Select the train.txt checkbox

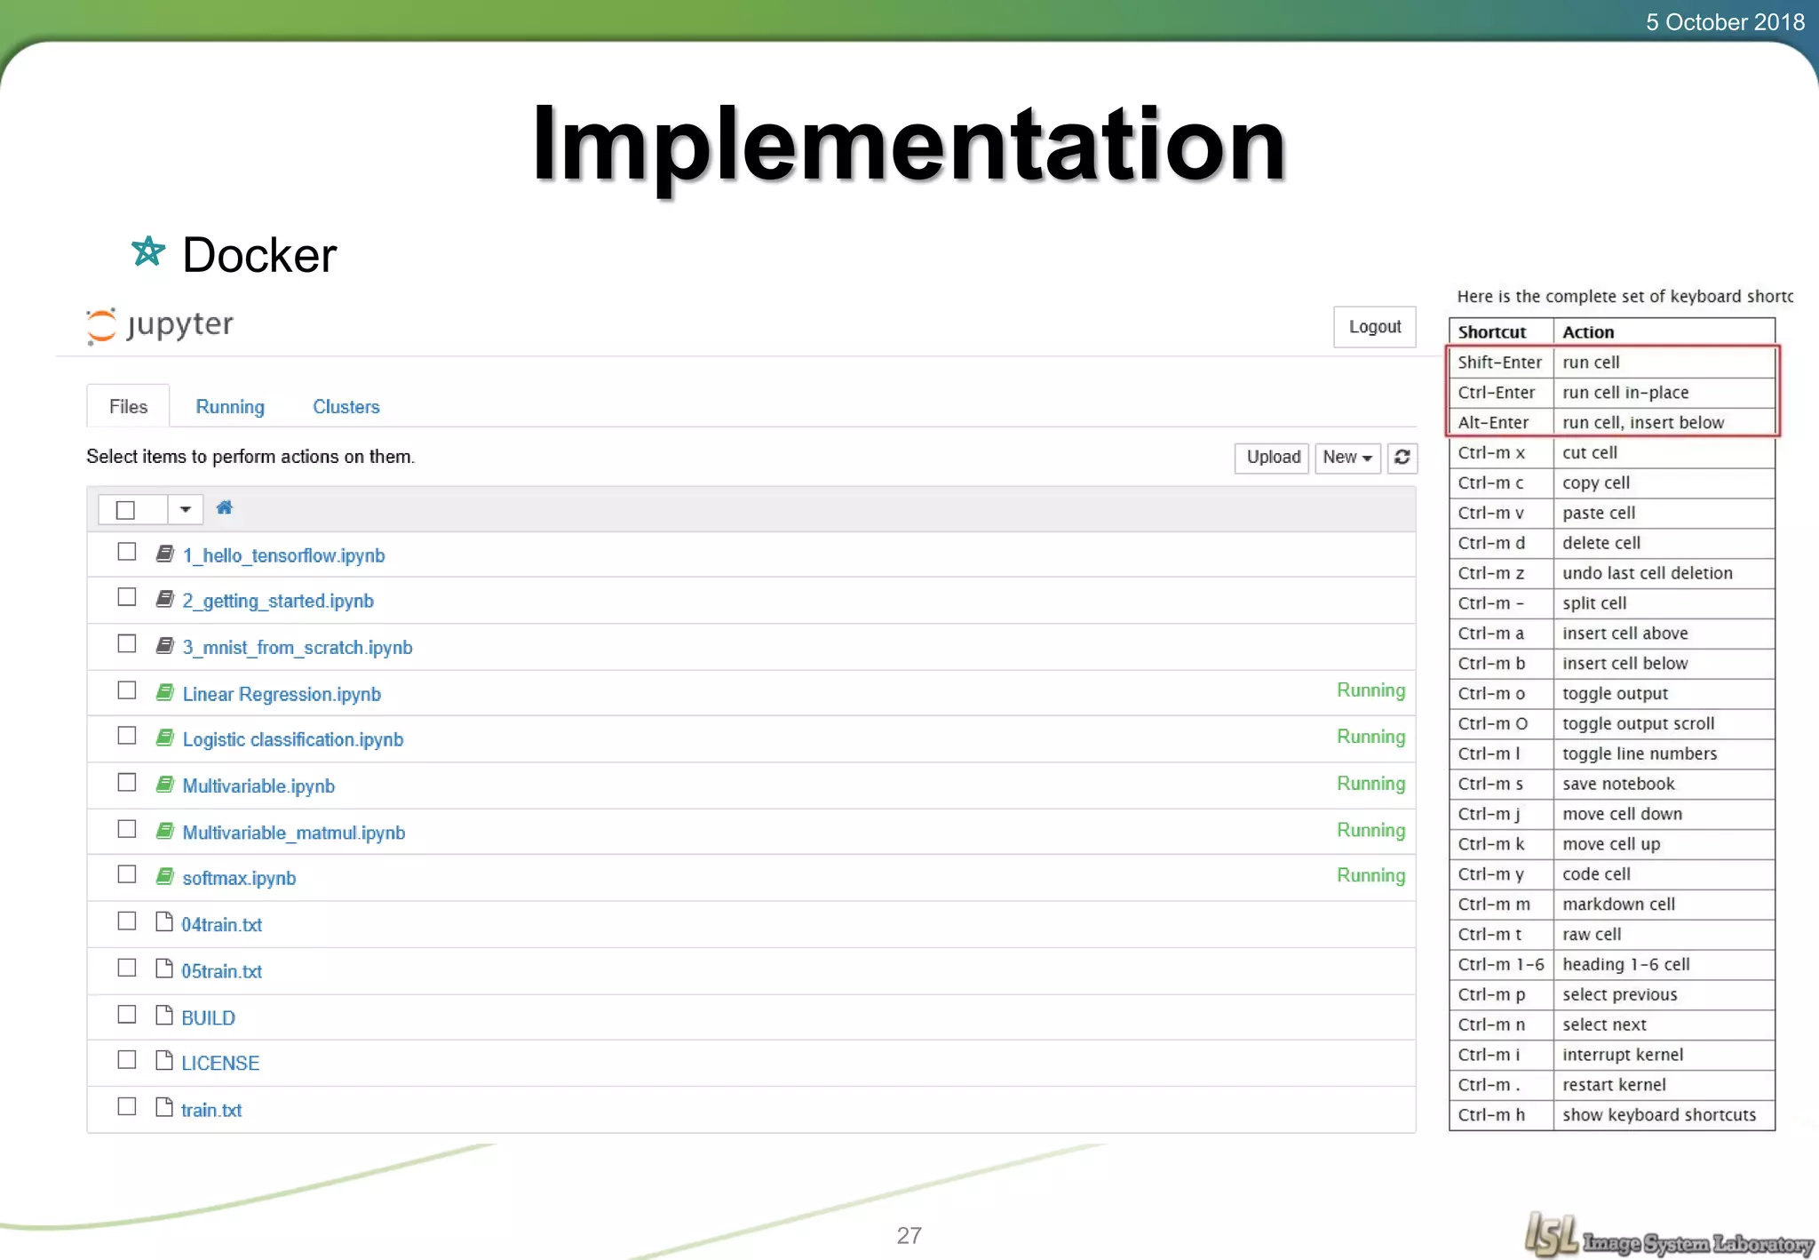tap(127, 1106)
